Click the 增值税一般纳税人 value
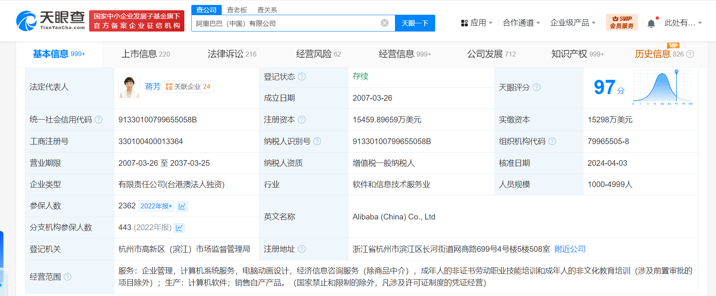The image size is (716, 296). click(x=383, y=163)
